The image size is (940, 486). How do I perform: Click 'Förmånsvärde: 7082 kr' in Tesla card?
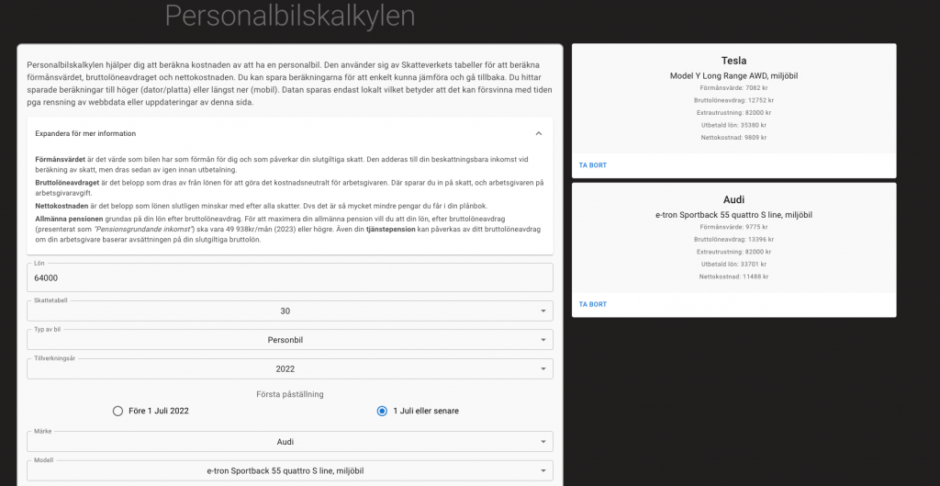tap(733, 88)
